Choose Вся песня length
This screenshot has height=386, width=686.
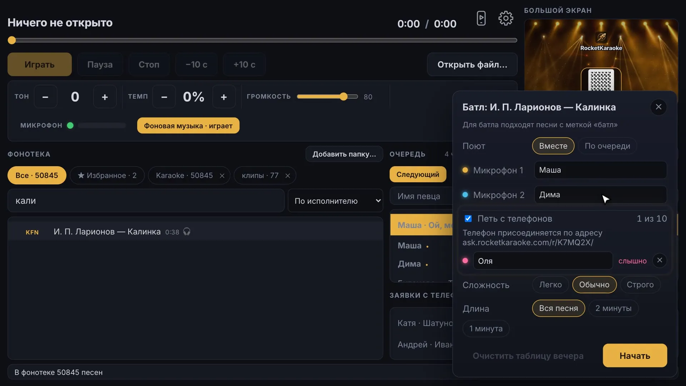[558, 308]
